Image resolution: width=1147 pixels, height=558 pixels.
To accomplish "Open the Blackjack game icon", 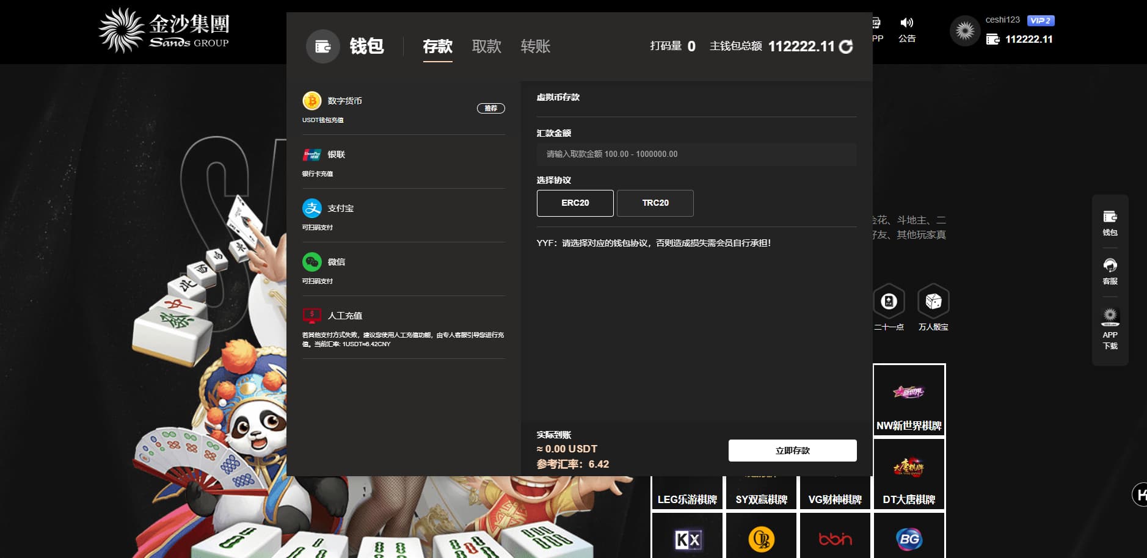I will tap(889, 302).
